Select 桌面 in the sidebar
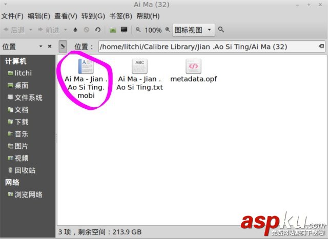328x239 pixels. click(18, 85)
